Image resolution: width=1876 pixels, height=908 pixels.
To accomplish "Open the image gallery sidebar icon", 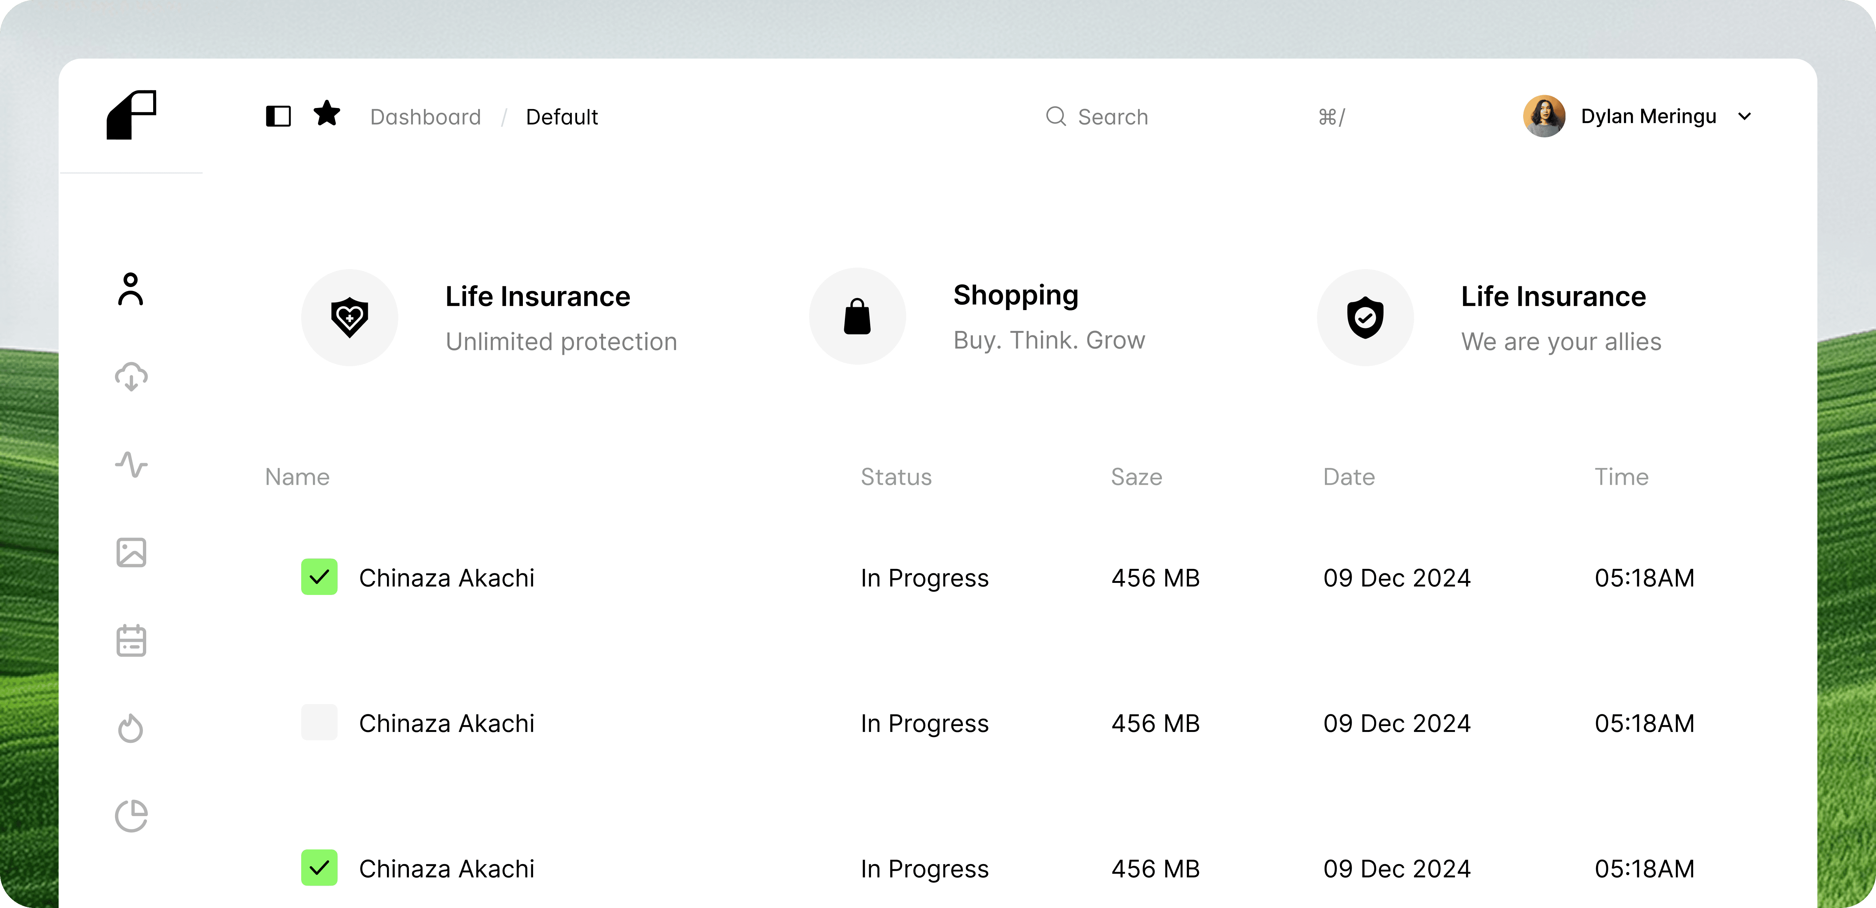I will (x=131, y=552).
